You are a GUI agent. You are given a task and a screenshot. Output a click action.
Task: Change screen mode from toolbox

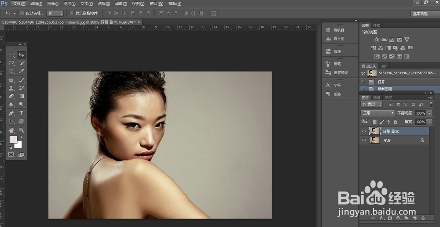[x=21, y=155]
